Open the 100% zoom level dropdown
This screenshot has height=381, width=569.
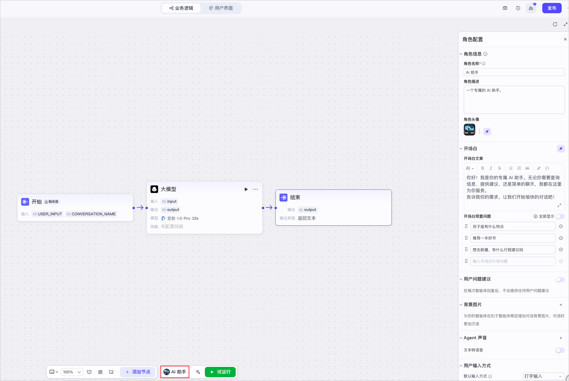point(72,372)
